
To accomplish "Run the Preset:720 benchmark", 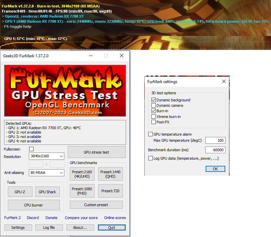I will tap(110, 191).
